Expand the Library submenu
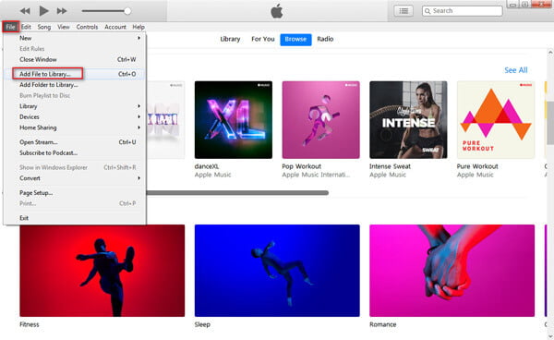Screen dimensions: 554x340 coord(74,106)
